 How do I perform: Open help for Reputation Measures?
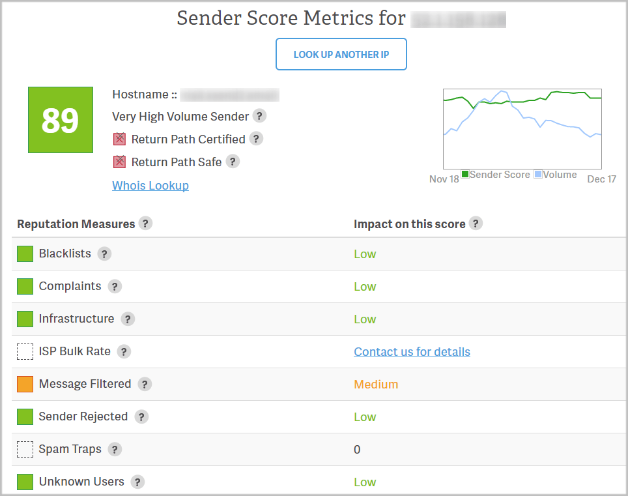pyautogui.click(x=147, y=223)
